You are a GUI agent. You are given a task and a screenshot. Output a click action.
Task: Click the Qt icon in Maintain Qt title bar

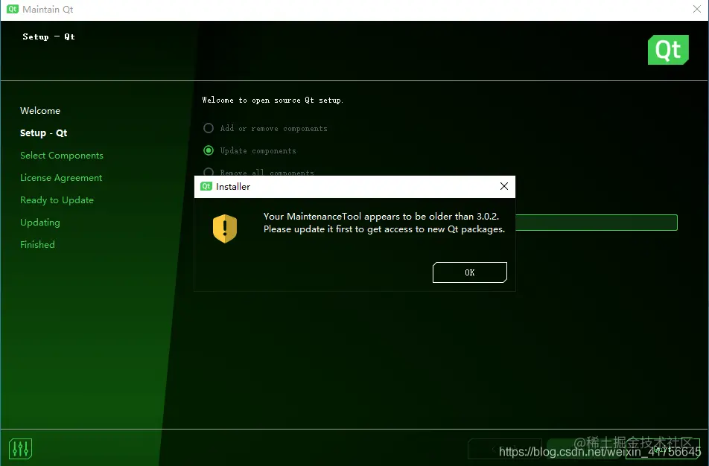(x=12, y=9)
